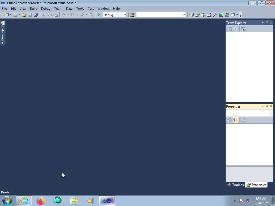Open Firefox from the taskbar
Image resolution: width=275 pixels, height=206 pixels.
pos(41,201)
